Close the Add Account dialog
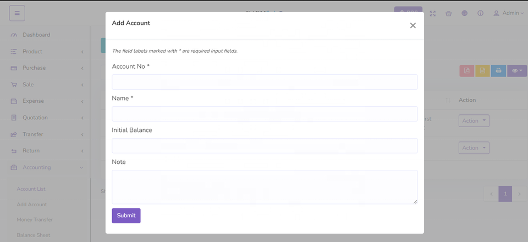This screenshot has width=528, height=242. tap(413, 25)
